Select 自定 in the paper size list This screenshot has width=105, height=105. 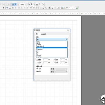52,41
